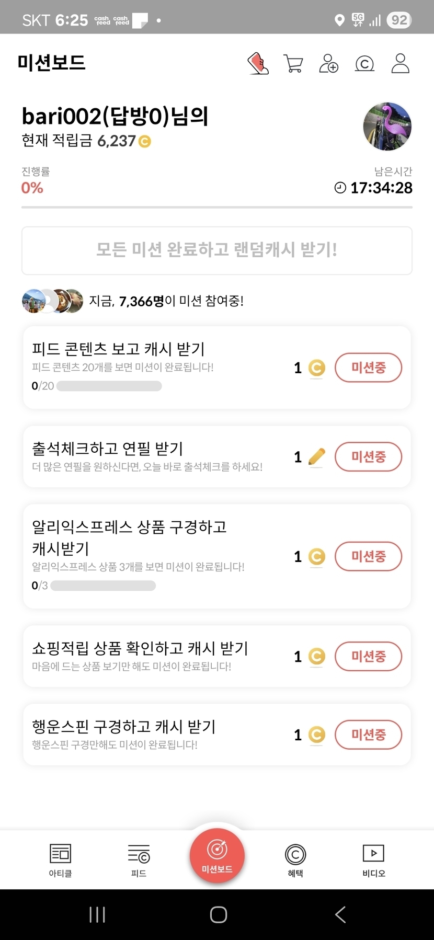The image size is (434, 940).
Task: Open the shopping cart icon
Action: click(293, 64)
